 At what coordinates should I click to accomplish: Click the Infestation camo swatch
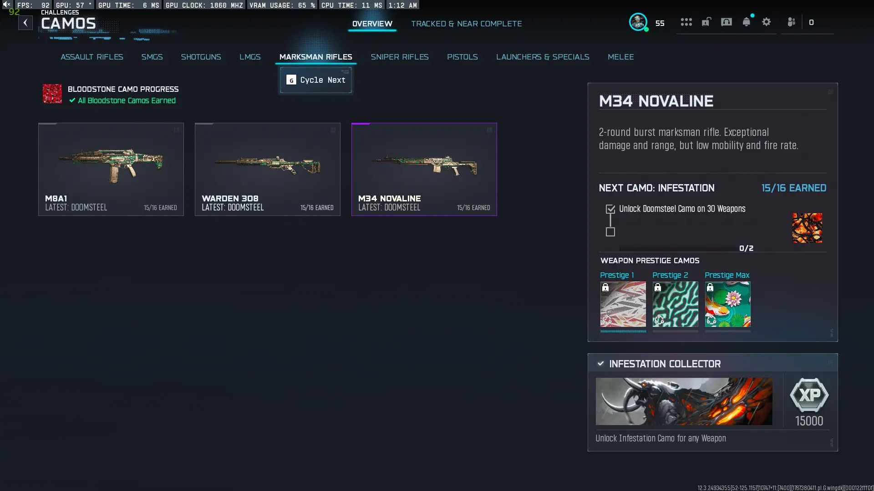807,228
